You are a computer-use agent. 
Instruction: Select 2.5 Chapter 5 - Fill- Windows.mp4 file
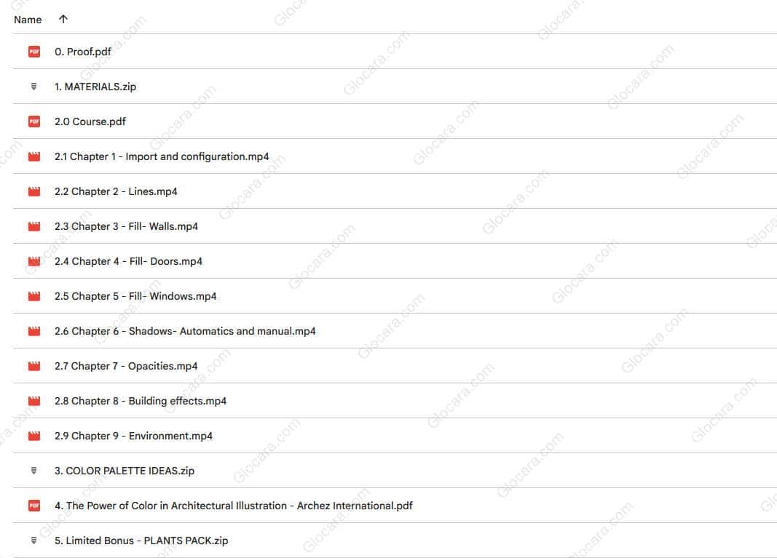(x=395, y=296)
